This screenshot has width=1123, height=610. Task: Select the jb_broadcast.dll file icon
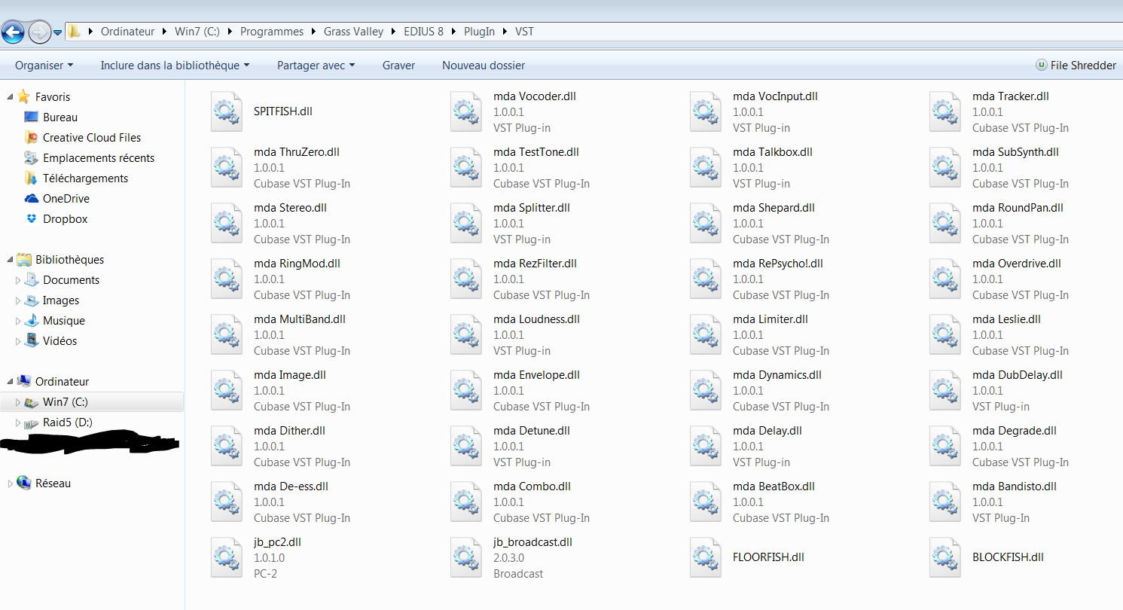[465, 557]
